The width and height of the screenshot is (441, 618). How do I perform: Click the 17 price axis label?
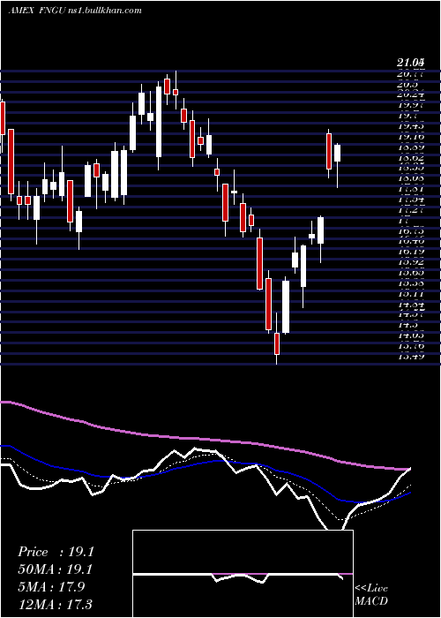pos(403,221)
